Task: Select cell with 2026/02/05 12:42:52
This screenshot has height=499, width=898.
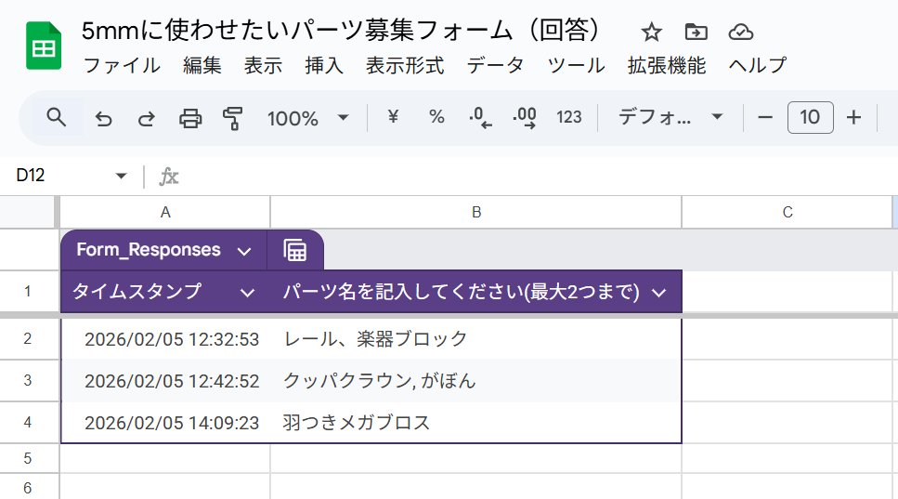Action: point(165,381)
